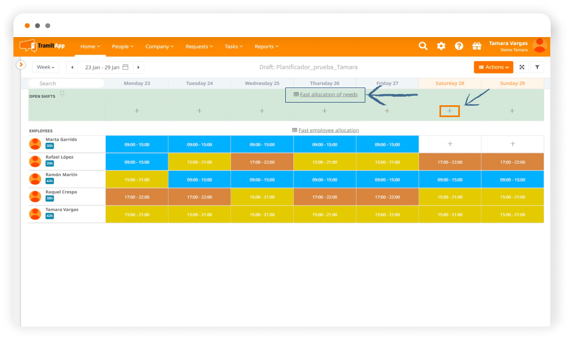570x340 pixels.
Task: Click the search magnifier icon in header
Action: [x=423, y=46]
